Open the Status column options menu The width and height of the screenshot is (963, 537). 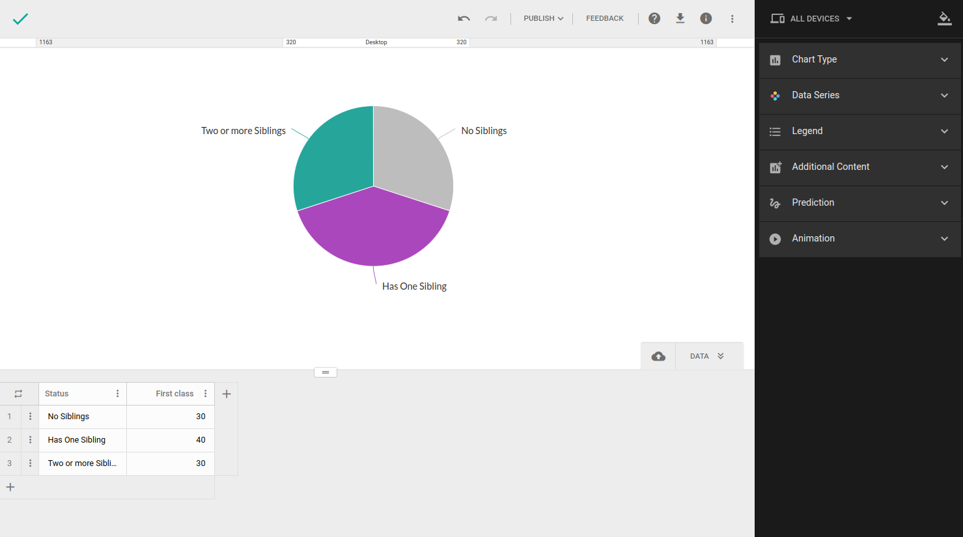(117, 394)
